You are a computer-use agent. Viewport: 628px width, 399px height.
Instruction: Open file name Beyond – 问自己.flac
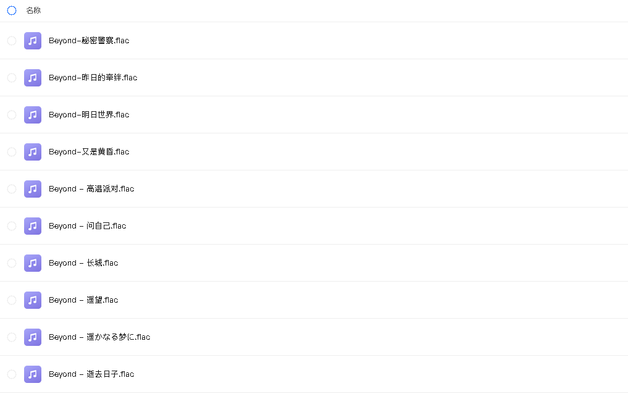(87, 226)
